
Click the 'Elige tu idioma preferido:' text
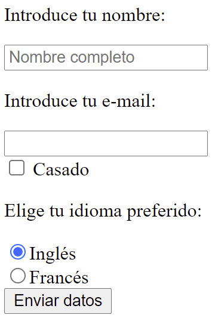pos(103,211)
